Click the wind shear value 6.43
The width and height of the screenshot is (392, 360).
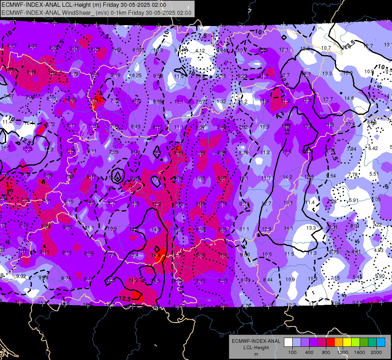point(135,127)
